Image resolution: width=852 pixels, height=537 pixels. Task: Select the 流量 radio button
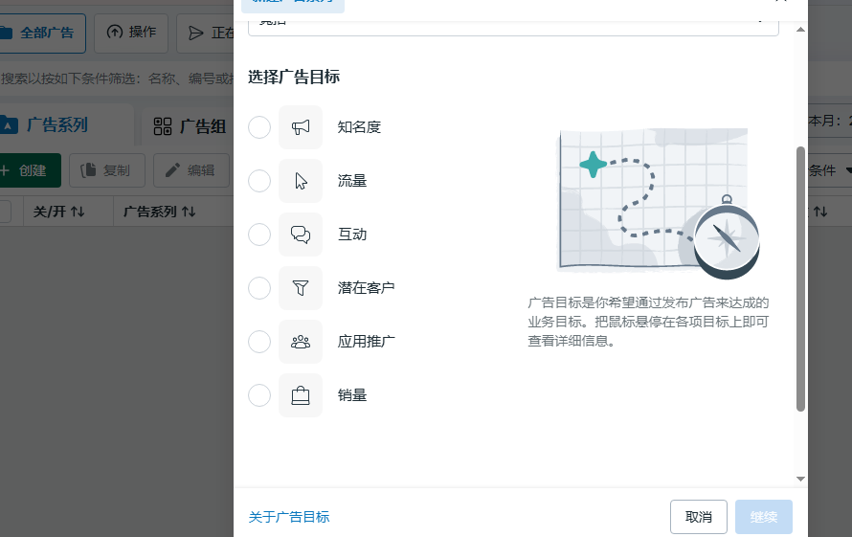[x=259, y=181]
